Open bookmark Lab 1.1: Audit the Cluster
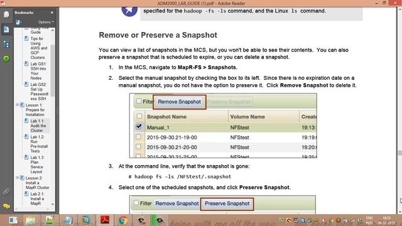402x226 pixels. 38,126
